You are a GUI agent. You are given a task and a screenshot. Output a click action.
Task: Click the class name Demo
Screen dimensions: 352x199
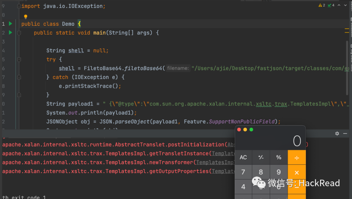(x=68, y=24)
